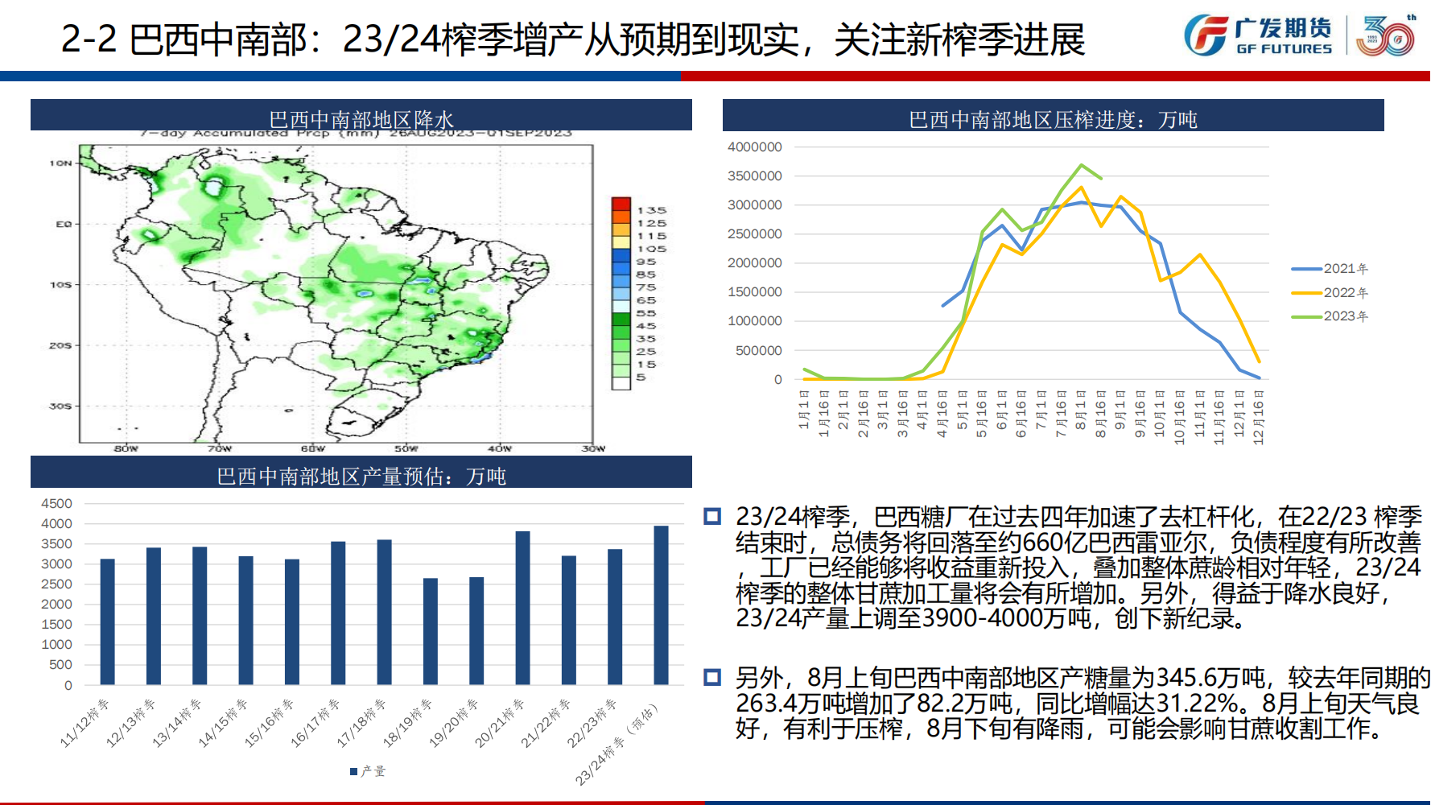Click the 产量 blue square legend icon
This screenshot has height=805, width=1431.
click(353, 771)
